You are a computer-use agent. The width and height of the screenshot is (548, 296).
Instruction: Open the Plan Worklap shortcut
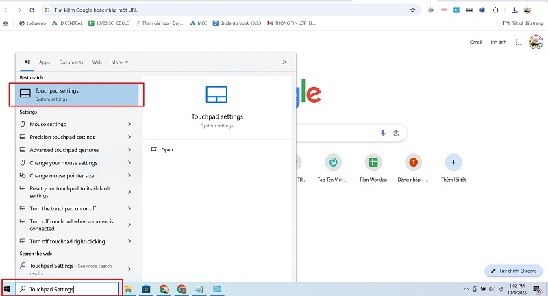pos(373,169)
